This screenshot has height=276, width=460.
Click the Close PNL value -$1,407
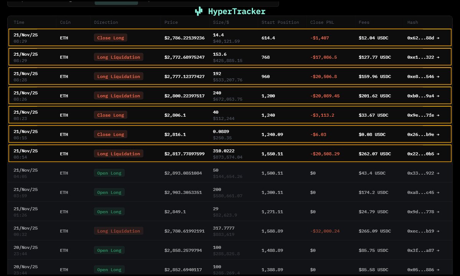click(320, 38)
